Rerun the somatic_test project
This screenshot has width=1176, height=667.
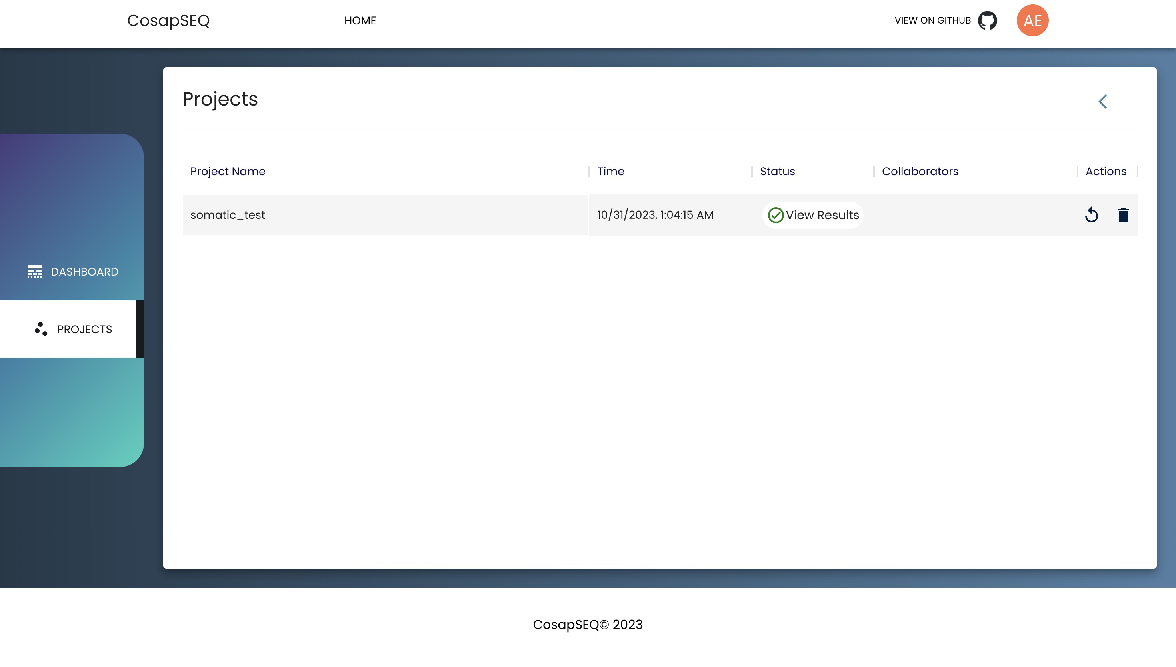(x=1091, y=215)
